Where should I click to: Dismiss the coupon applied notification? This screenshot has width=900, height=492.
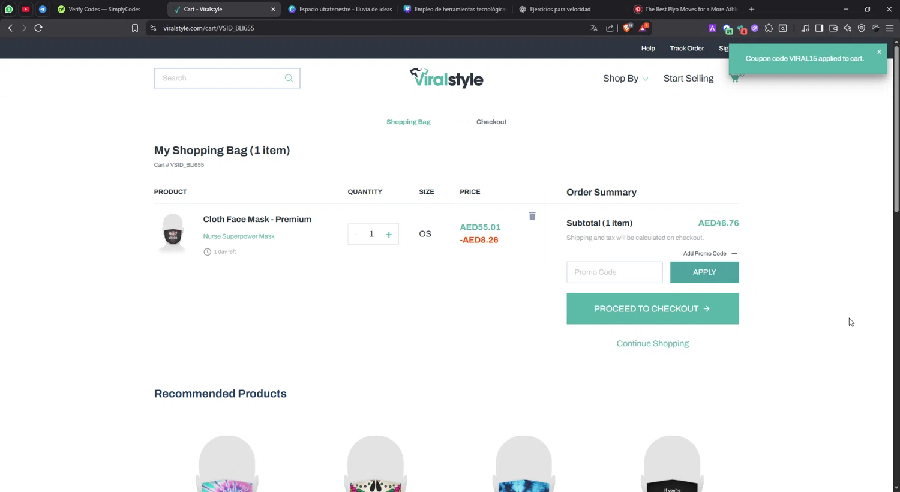tap(879, 52)
